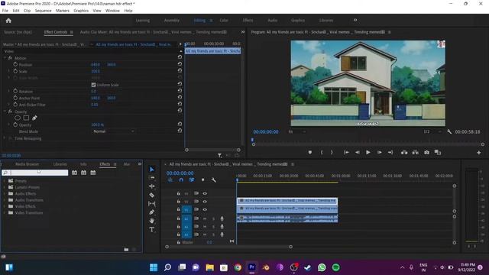Viewport: 489px width, 275px height.
Task: Toggle lock on top video track
Action: pyautogui.click(x=178, y=193)
